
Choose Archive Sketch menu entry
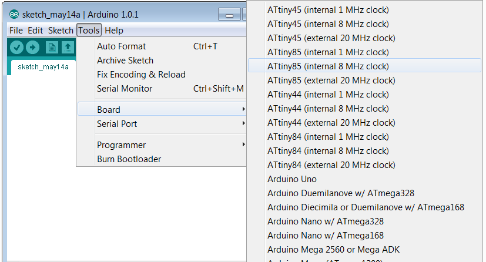coord(162,61)
